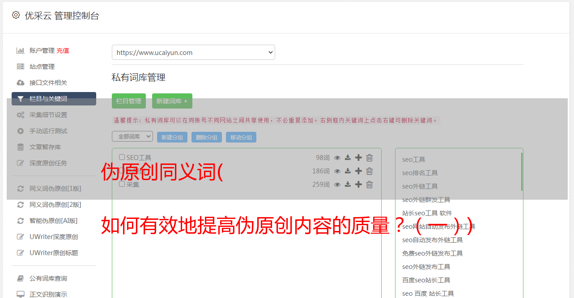Click the monitor icon for 正文识别演示
Screen dimensions: 574x298
tap(20, 294)
